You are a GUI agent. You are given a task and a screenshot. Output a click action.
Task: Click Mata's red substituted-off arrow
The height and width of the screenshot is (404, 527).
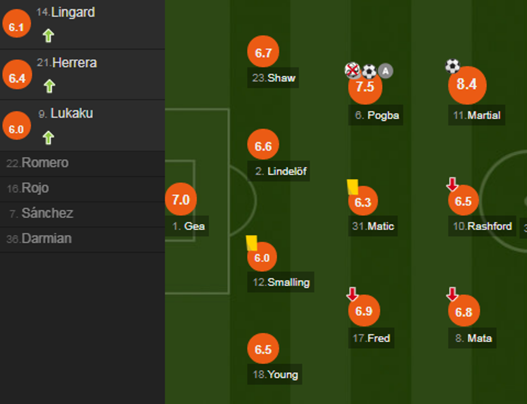452,294
